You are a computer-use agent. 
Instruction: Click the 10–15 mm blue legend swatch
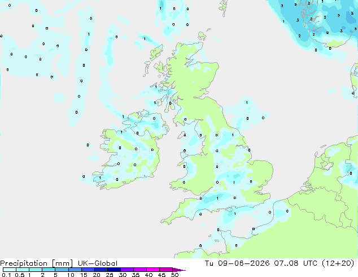[75, 270]
